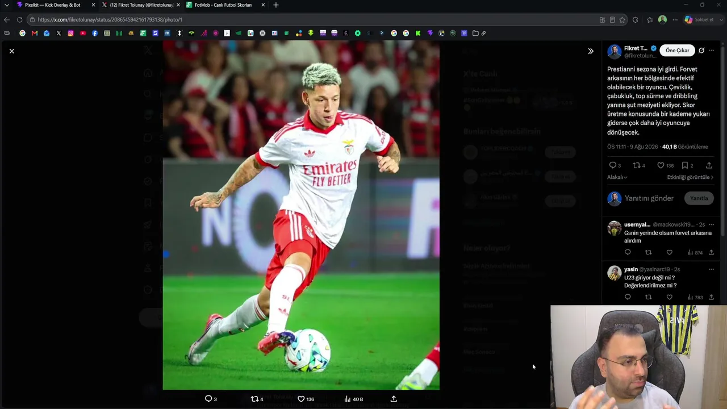
Task: Collapse the side panel with double-chevron icon
Action: click(591, 51)
